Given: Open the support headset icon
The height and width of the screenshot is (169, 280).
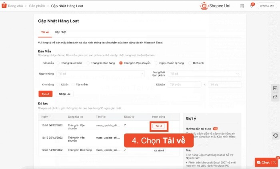Looking at the screenshot, I should (275, 136).
